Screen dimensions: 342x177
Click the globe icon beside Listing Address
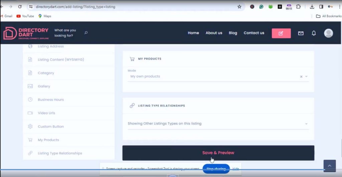tap(30, 46)
